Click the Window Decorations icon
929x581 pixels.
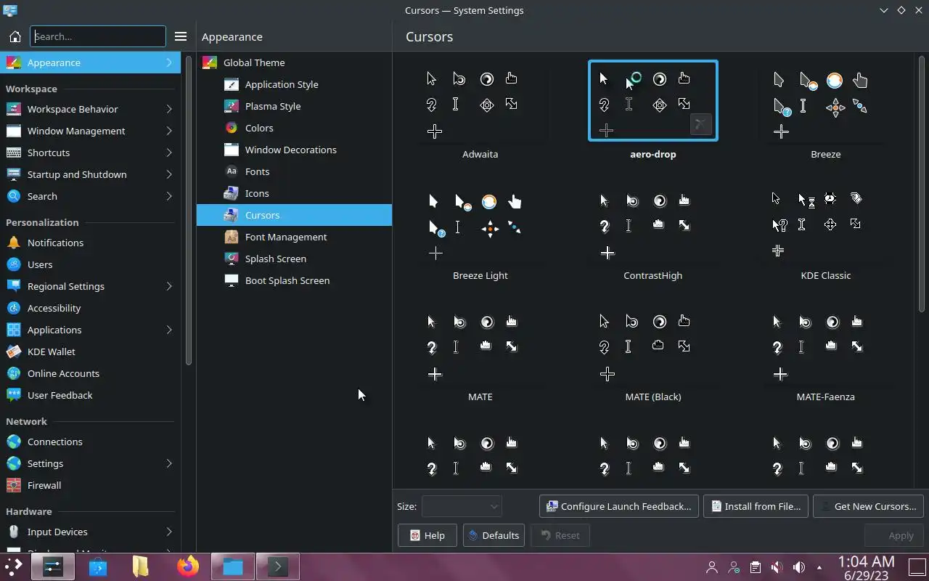coord(232,150)
